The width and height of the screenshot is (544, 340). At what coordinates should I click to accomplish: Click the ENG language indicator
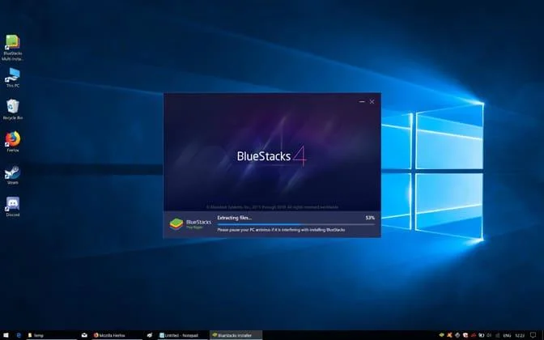507,335
